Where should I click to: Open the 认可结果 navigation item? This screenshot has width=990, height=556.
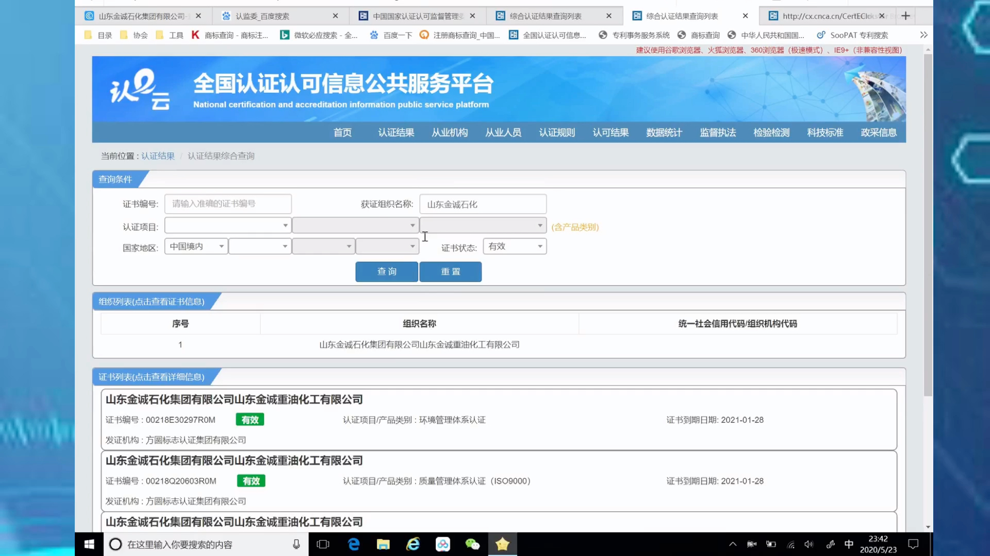(x=610, y=132)
